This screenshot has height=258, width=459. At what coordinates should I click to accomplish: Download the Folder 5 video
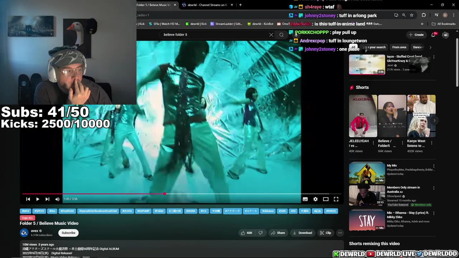pyautogui.click(x=303, y=233)
